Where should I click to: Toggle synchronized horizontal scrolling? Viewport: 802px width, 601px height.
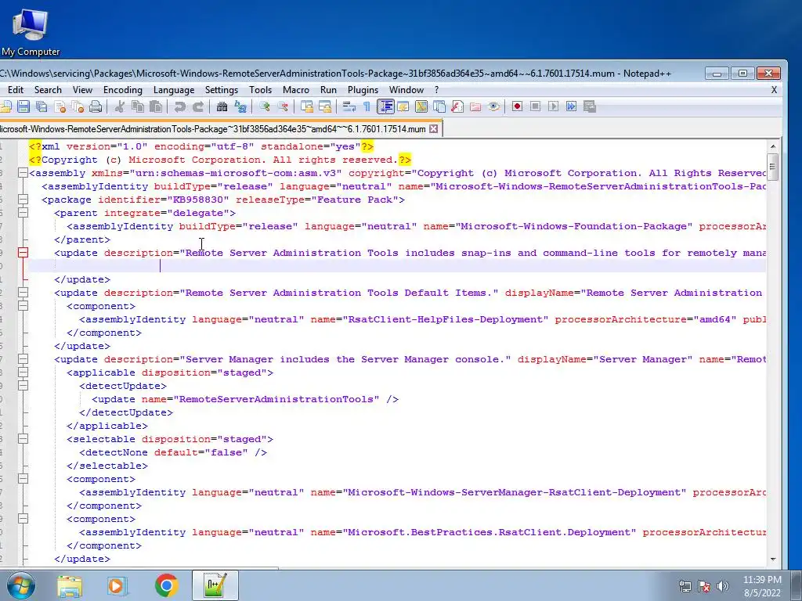point(326,106)
